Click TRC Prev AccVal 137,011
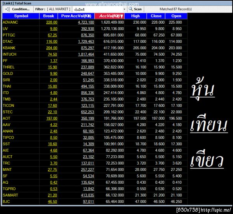 tap(87, 163)
